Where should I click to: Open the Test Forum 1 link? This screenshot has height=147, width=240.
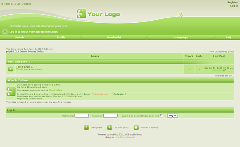24,67
